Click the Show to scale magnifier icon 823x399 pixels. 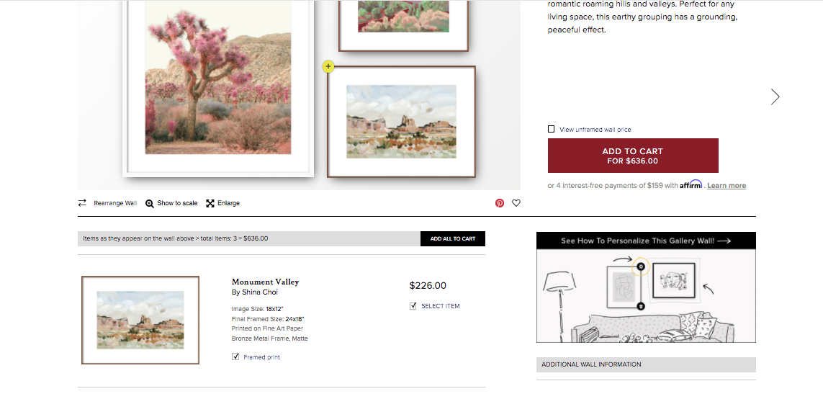point(150,203)
